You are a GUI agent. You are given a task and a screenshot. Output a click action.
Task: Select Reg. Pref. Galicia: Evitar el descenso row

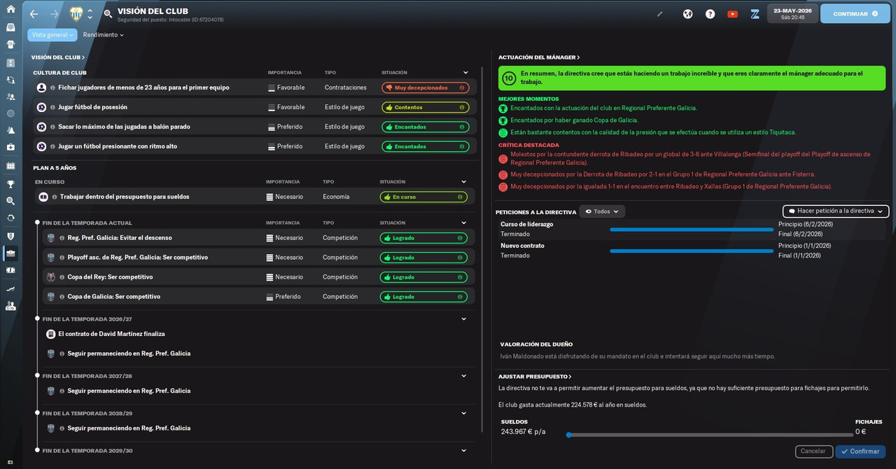click(x=259, y=238)
